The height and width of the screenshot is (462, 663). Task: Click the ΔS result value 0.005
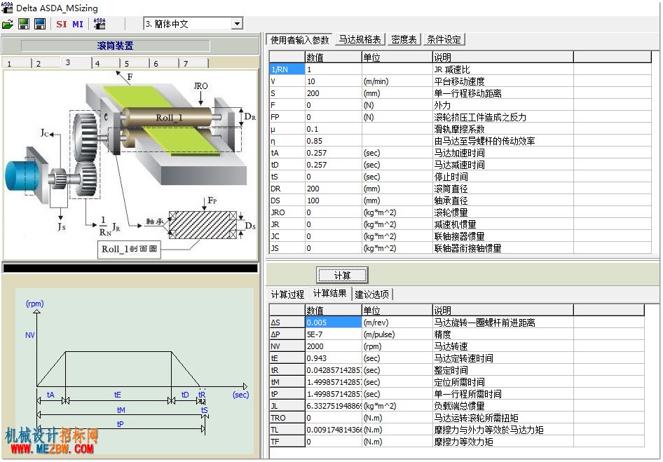point(333,322)
